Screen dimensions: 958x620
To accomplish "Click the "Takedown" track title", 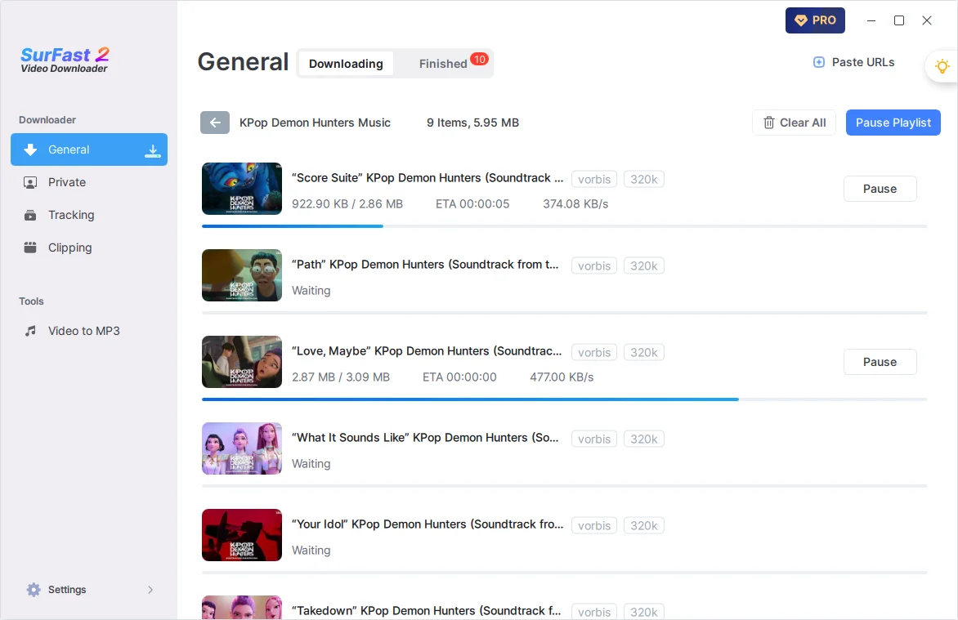I will point(427,611).
